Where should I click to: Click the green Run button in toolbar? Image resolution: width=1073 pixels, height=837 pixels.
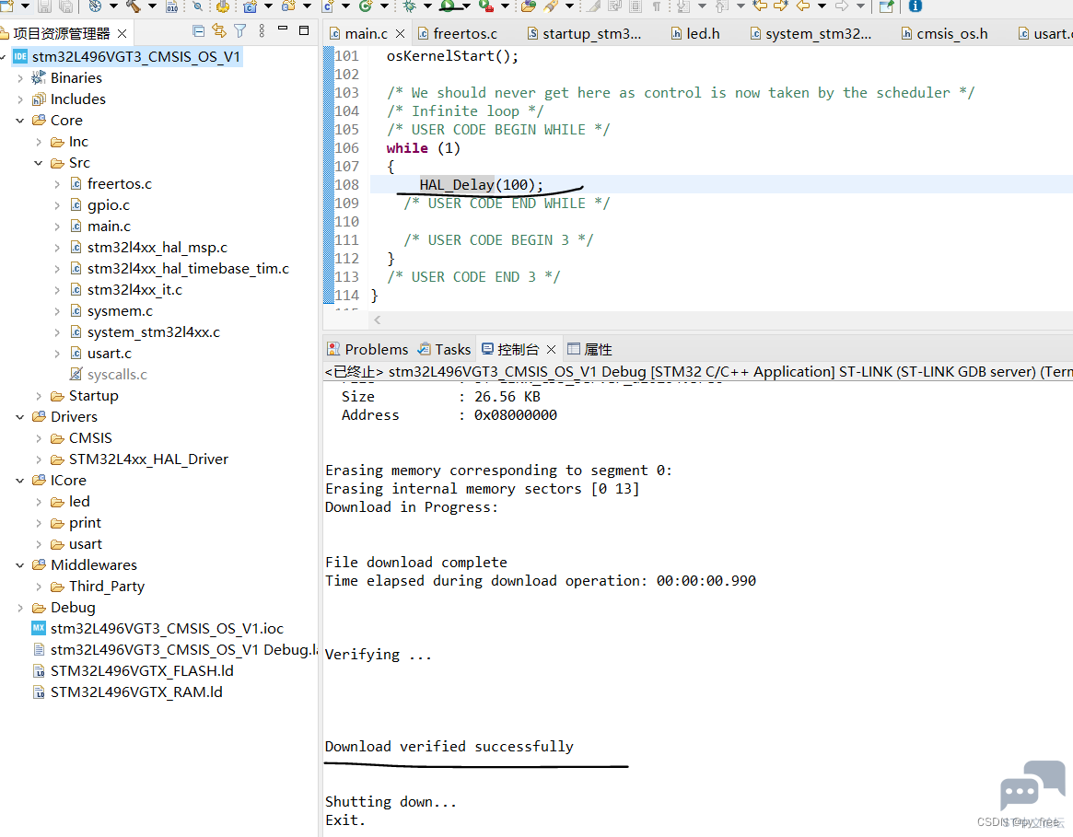coord(448,6)
